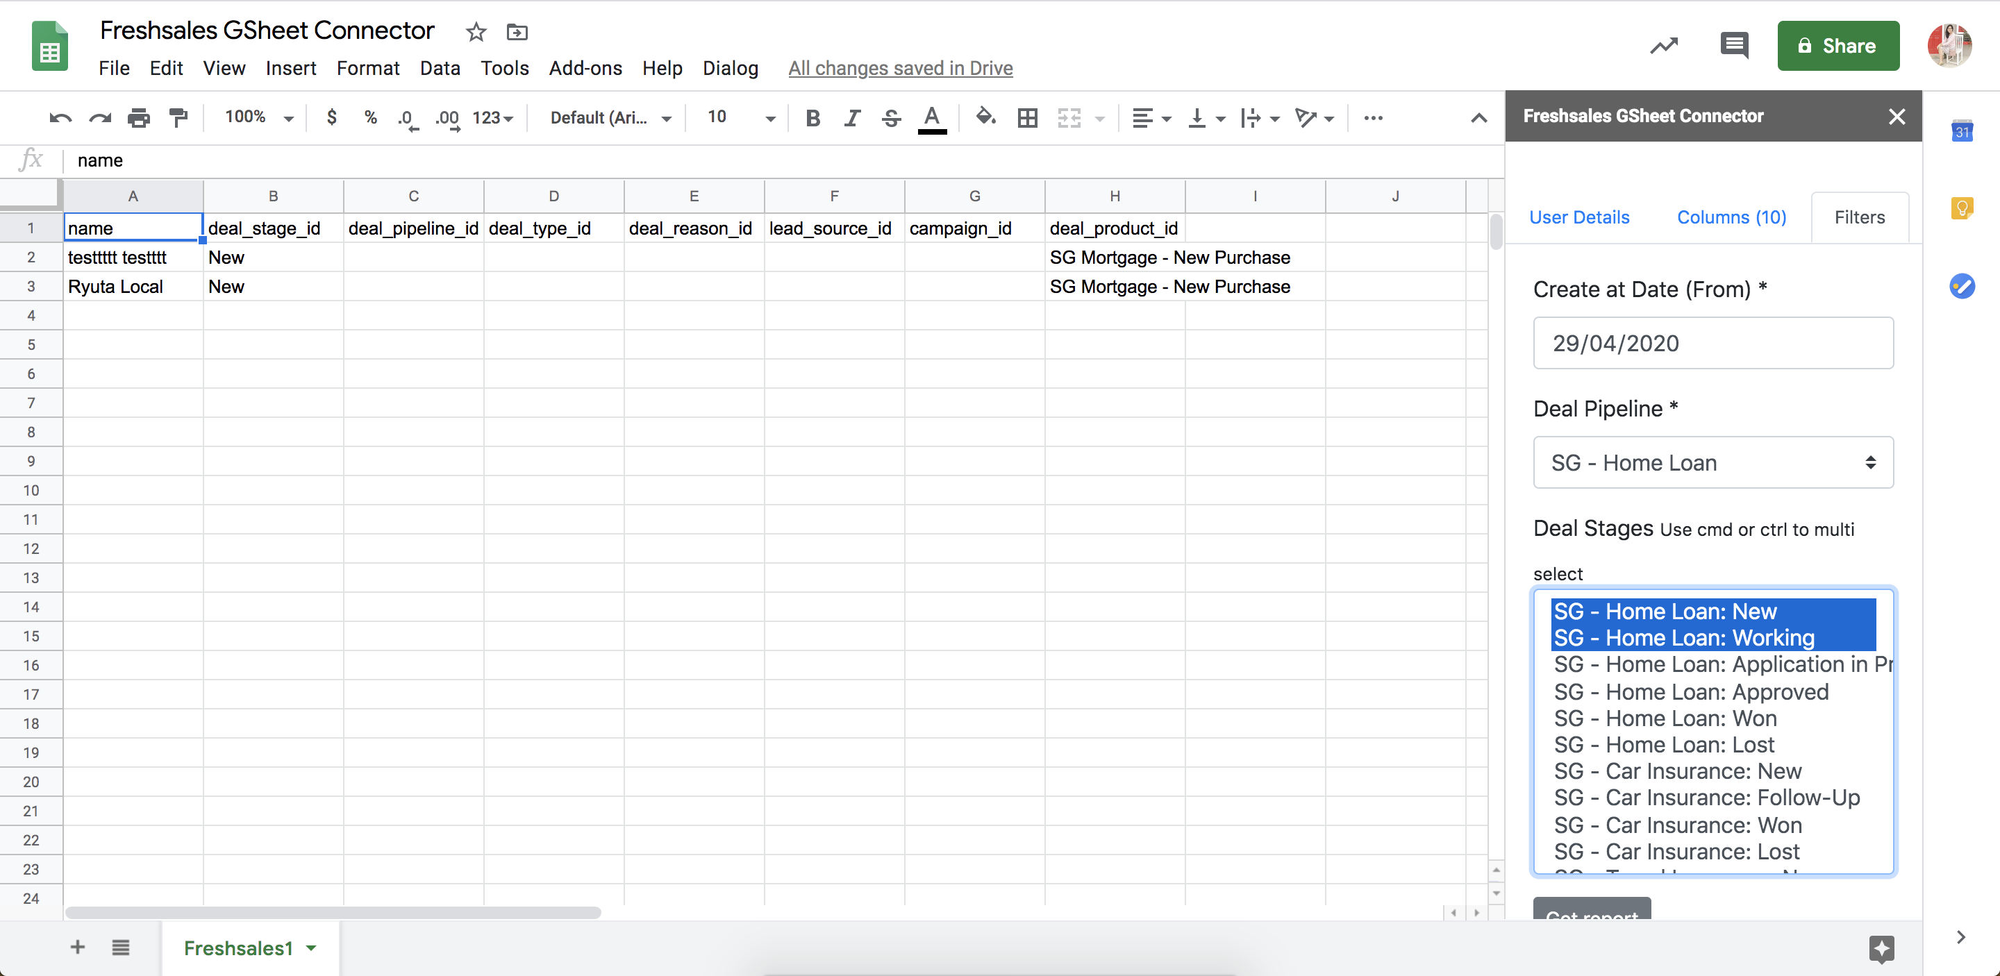
Task: Open the Default (Arial) font dropdown
Action: point(610,118)
